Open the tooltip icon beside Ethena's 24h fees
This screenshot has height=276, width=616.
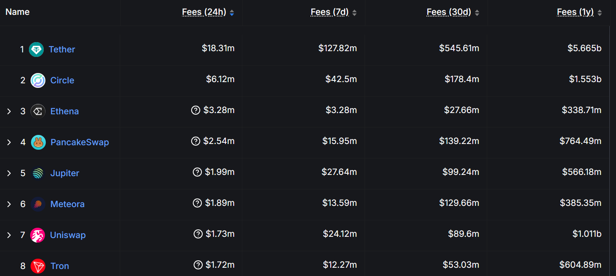click(x=196, y=110)
